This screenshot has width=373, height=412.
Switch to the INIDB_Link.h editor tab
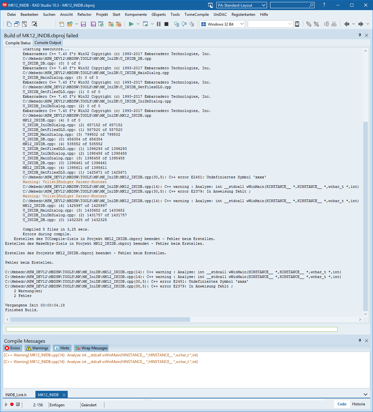pyautogui.click(x=16, y=395)
